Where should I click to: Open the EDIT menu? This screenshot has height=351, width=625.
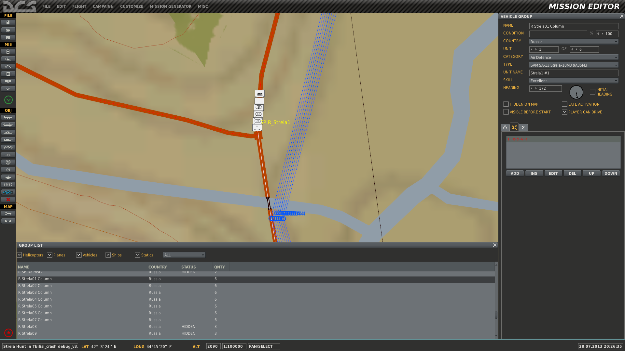(61, 6)
